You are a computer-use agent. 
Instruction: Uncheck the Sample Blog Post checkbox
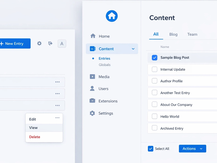154,58
